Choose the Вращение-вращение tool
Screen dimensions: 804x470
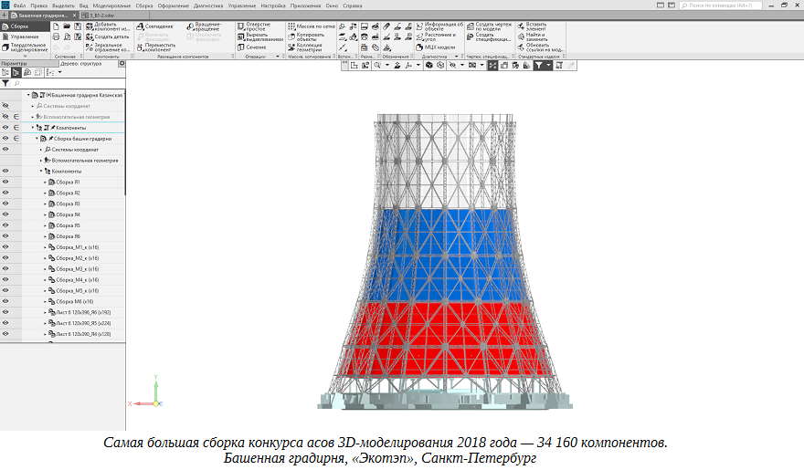point(204,26)
